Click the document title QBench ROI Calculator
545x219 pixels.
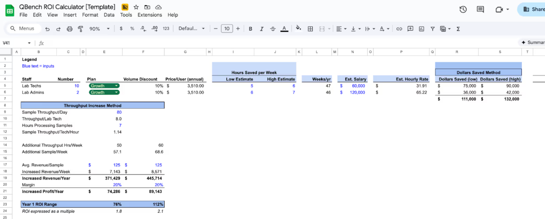pos(67,7)
